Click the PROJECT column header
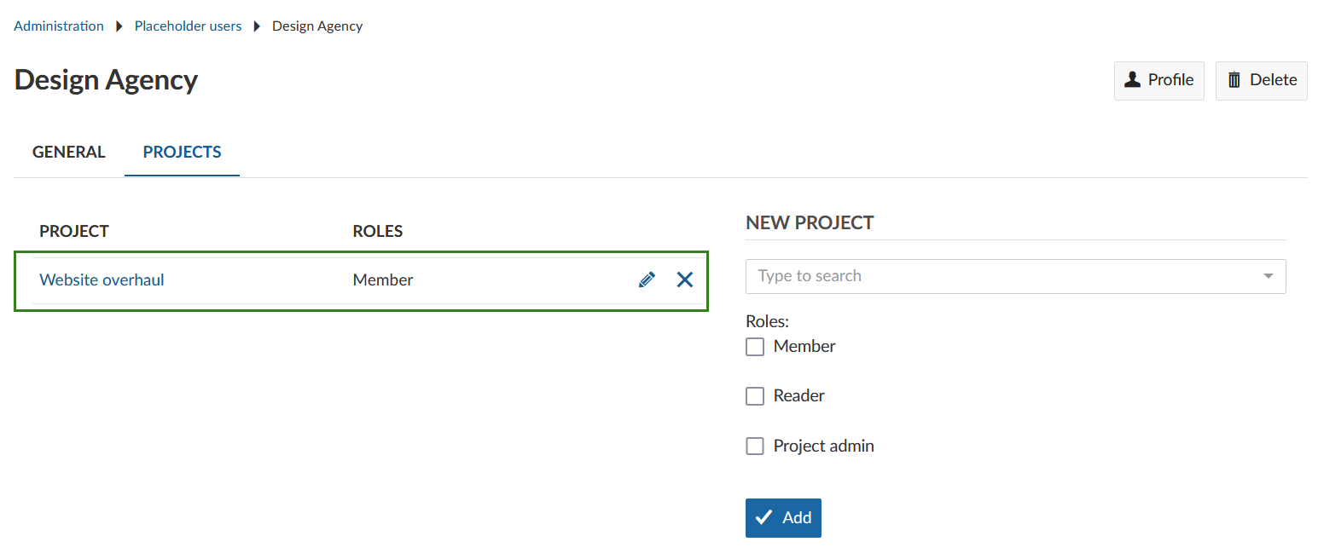Viewport: 1318px width, 559px height. click(x=74, y=231)
